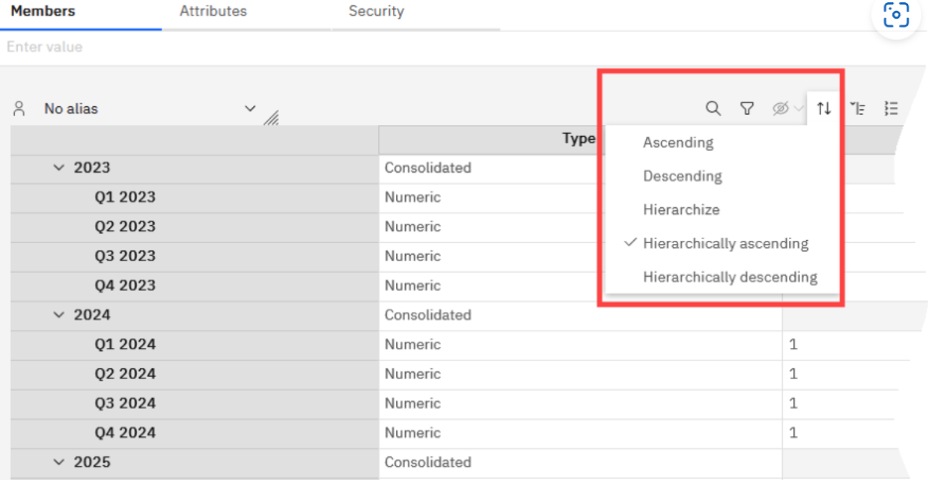Switch to the Members tab
This screenshot has height=480, width=929.
[43, 11]
